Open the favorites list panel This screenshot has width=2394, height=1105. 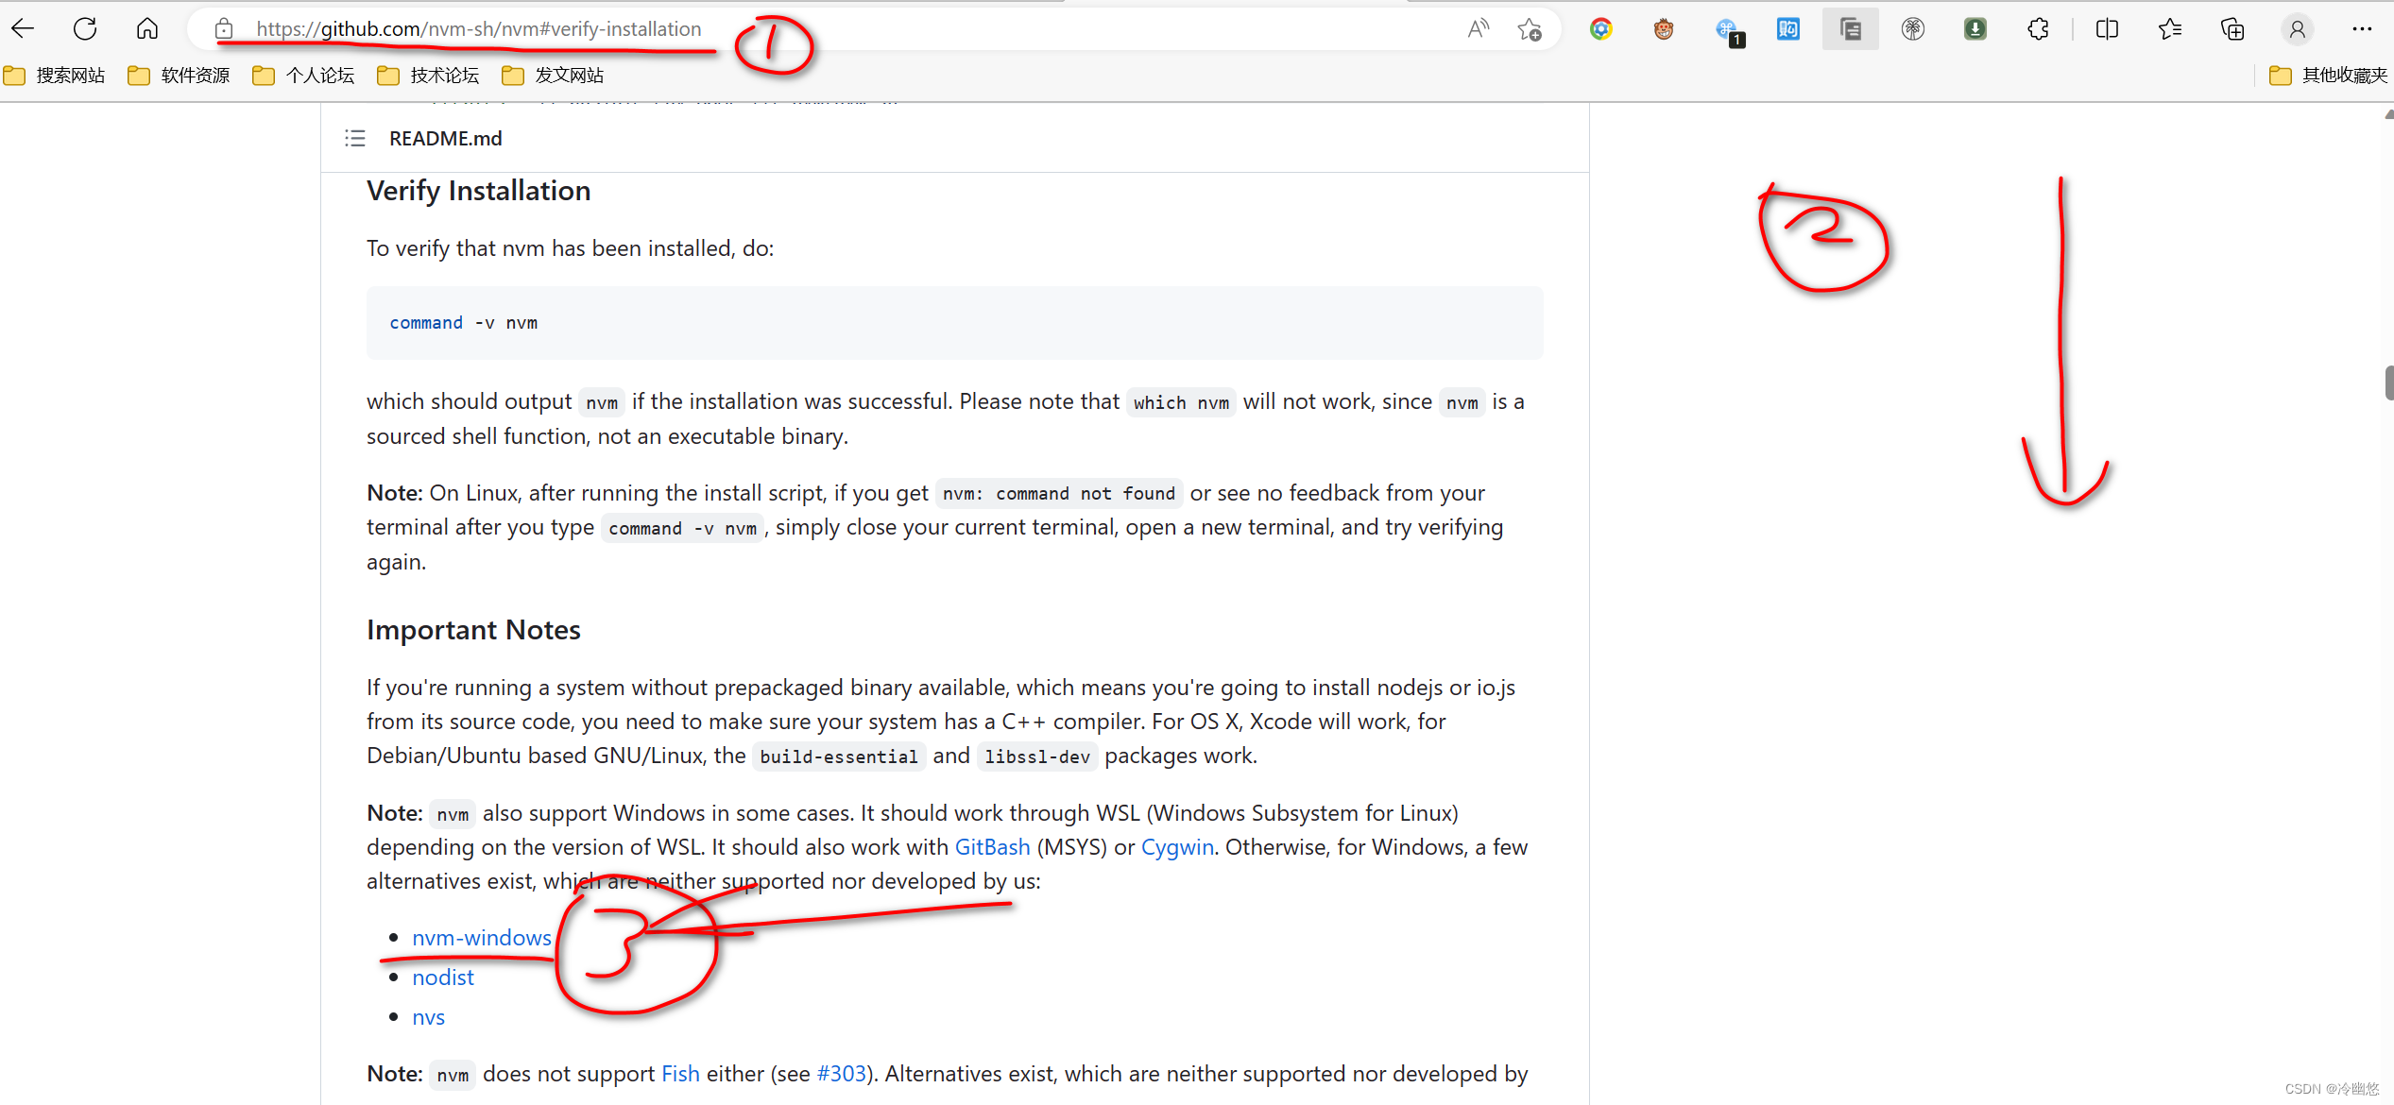tap(2170, 29)
